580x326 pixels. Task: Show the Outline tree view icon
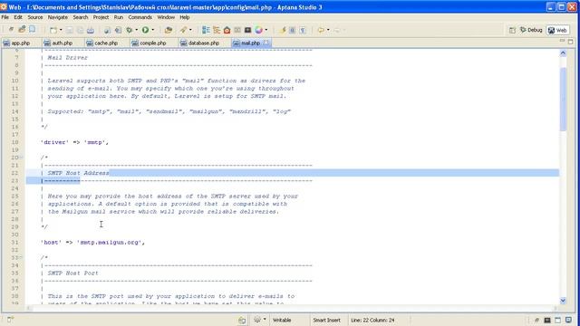click(217, 30)
